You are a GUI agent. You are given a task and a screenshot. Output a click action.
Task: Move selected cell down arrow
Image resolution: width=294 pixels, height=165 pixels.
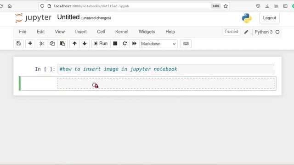click(85, 44)
